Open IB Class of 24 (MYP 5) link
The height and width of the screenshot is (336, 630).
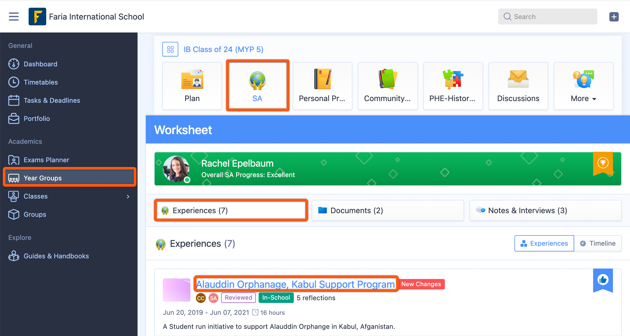pos(223,49)
